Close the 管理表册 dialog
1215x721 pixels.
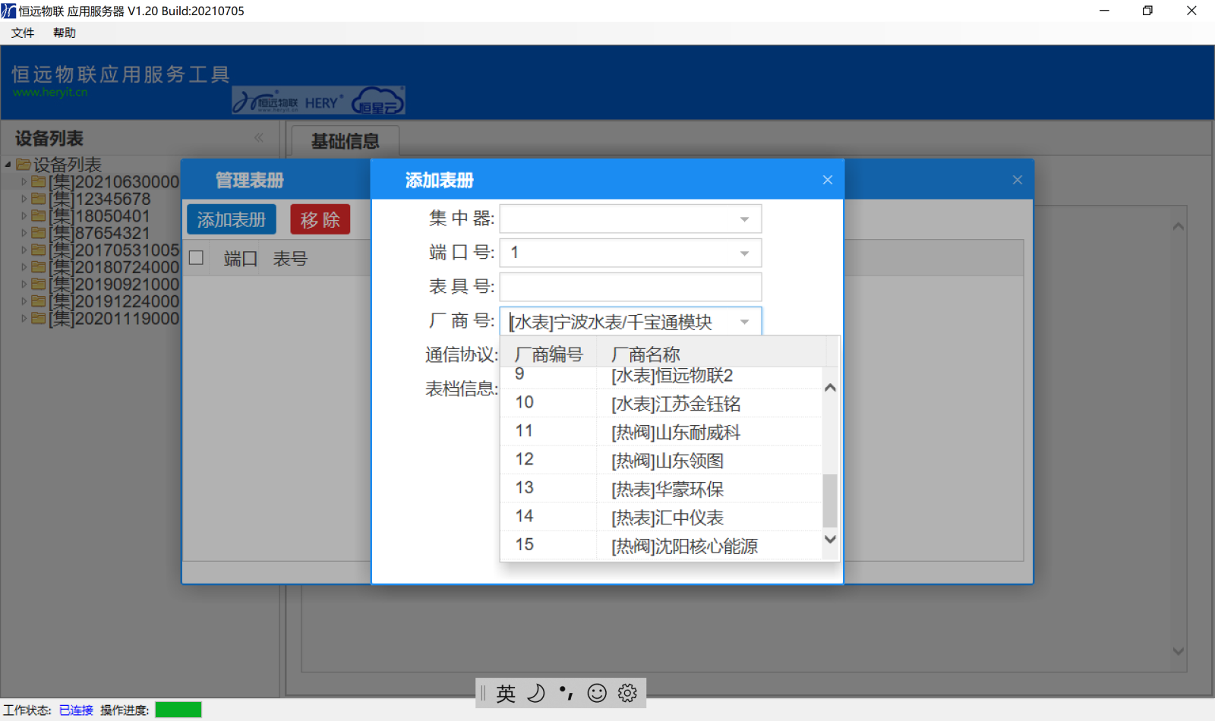point(1018,180)
